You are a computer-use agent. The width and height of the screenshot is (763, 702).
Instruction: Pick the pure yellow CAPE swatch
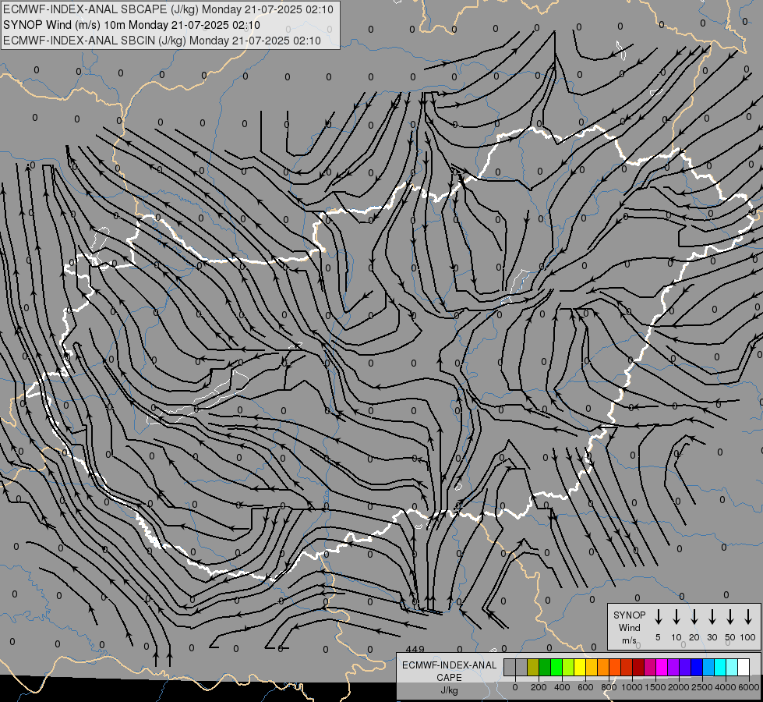coord(580,667)
